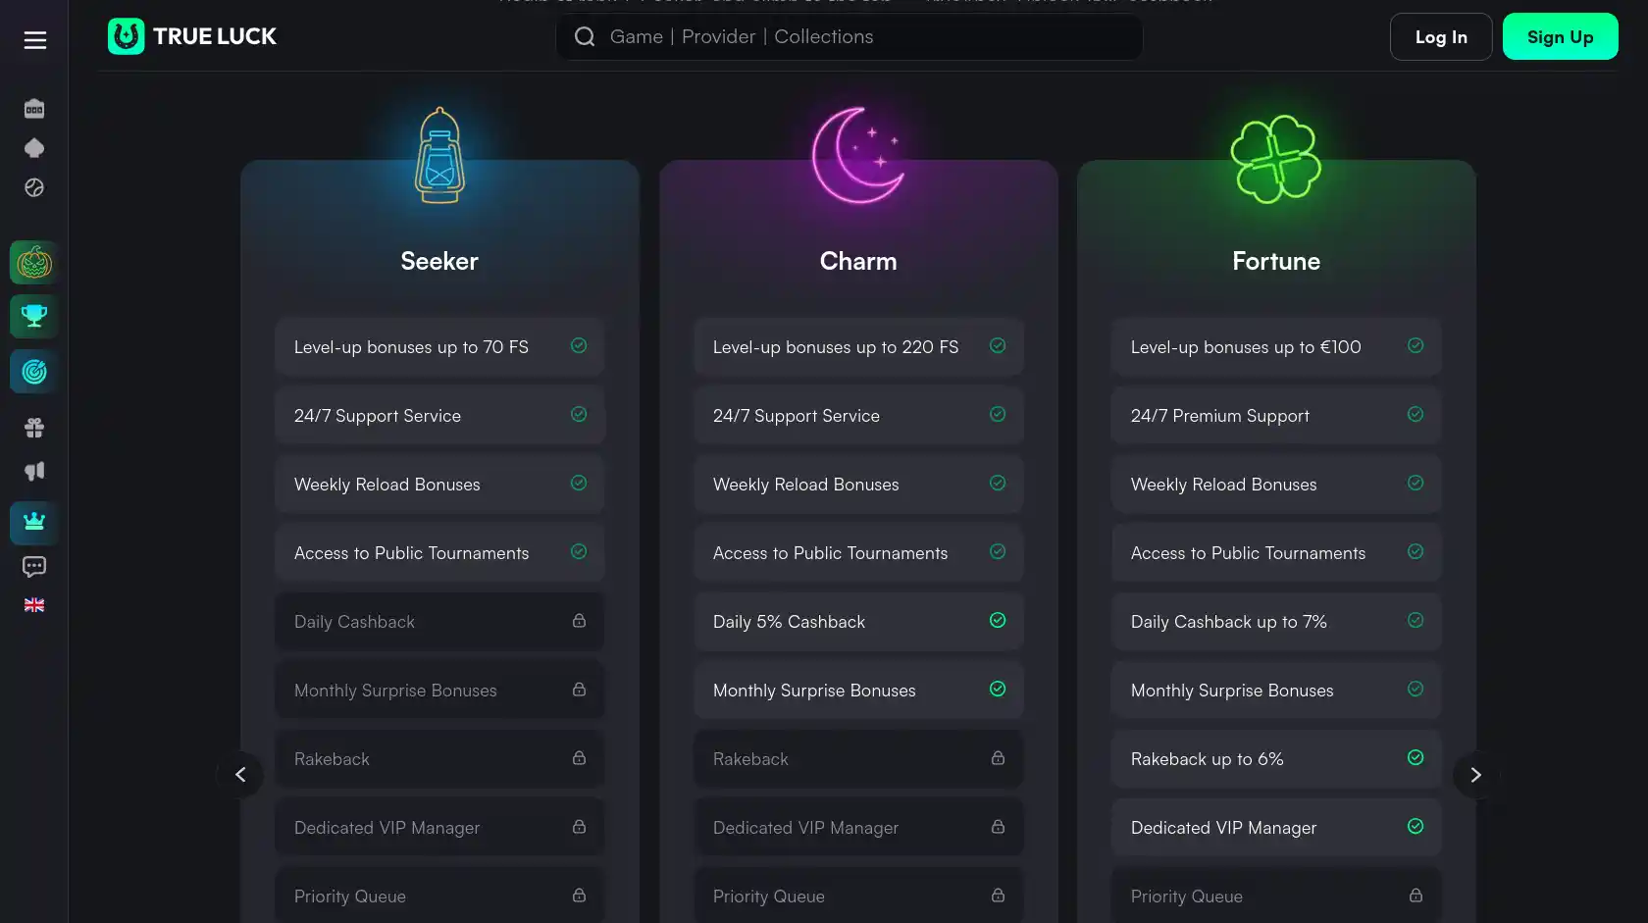The width and height of the screenshot is (1648, 923).
Task: Open the target challenges icon
Action: [34, 372]
